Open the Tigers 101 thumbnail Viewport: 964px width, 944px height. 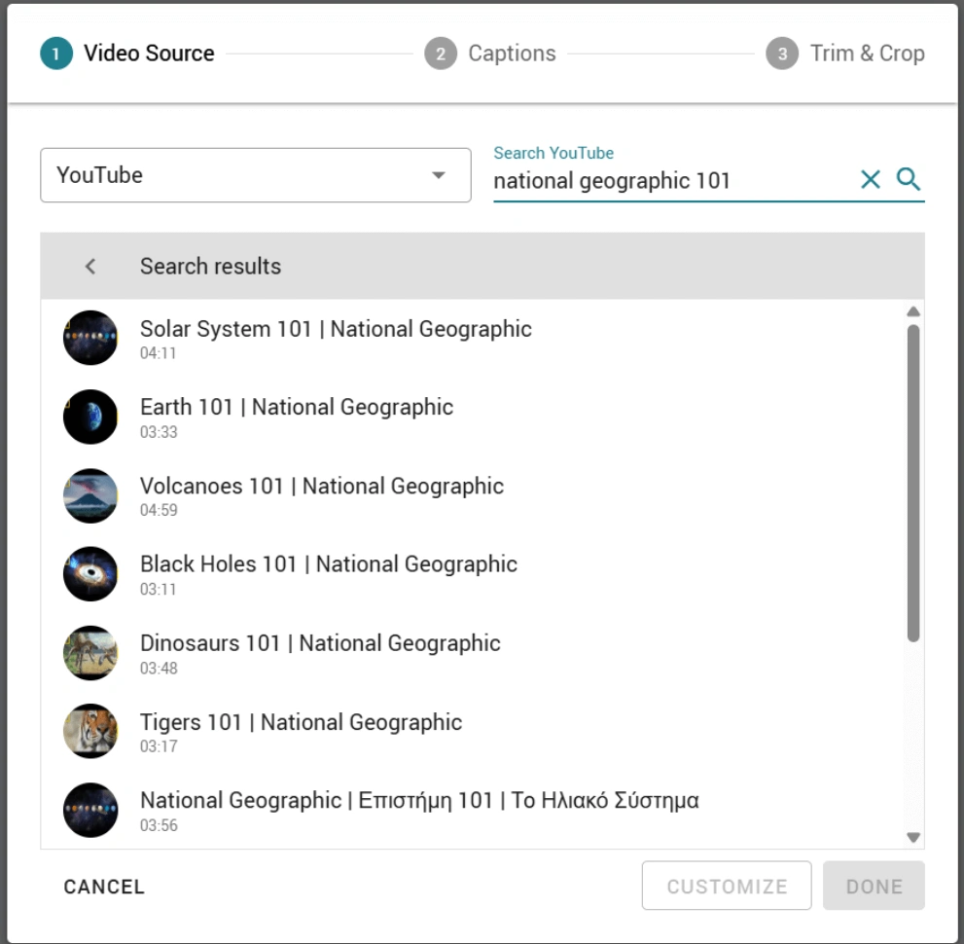[90, 731]
